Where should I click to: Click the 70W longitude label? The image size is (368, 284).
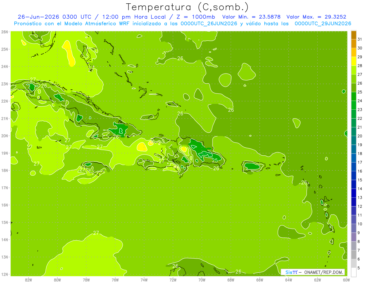(x=202, y=280)
